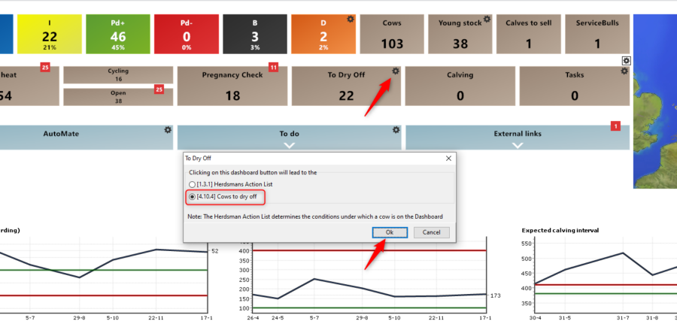This screenshot has width=677, height=324.
Task: Click the Calving dashboard tile
Action: [x=460, y=86]
